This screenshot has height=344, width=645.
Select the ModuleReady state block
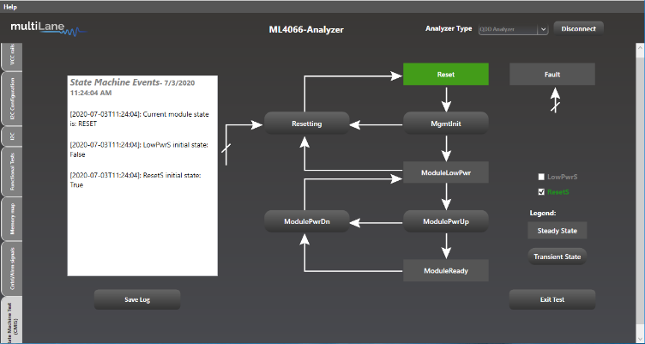point(445,271)
